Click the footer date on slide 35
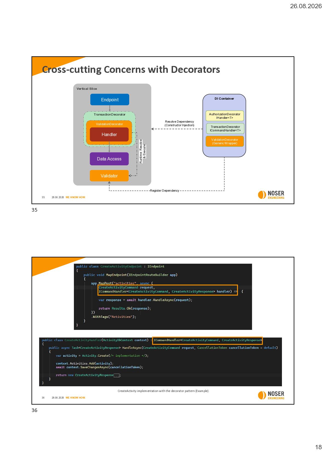The height and width of the screenshot is (461, 326). 58,197
